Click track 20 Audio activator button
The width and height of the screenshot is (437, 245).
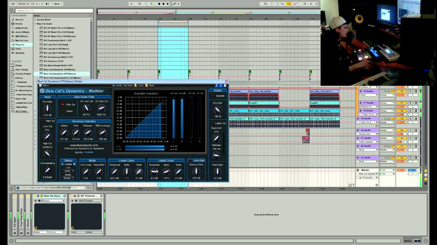tap(402, 130)
